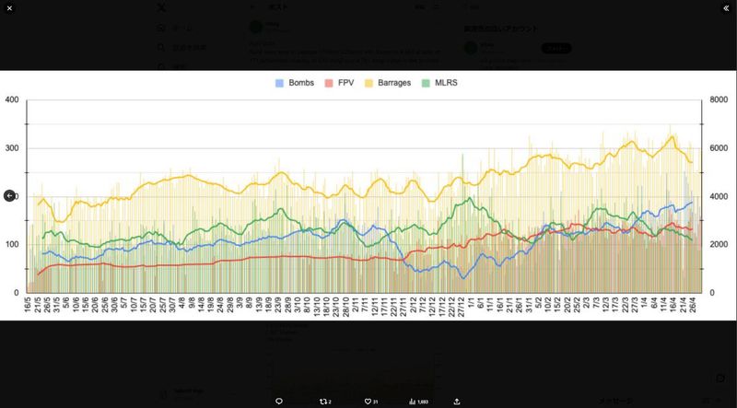Open view analytics bar chart icon
Screen dimensions: 737x408
coord(413,402)
